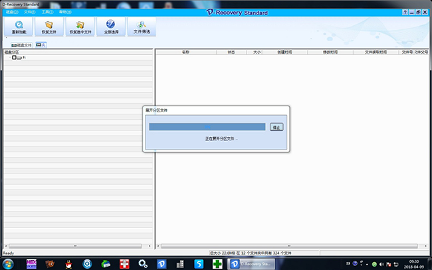Open the blue S taskbar icon

[199, 264]
